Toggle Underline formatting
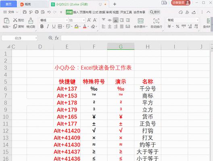 (54, 27)
